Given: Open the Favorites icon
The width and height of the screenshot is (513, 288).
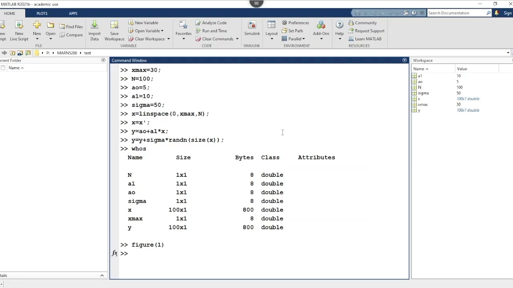Looking at the screenshot, I should [183, 26].
